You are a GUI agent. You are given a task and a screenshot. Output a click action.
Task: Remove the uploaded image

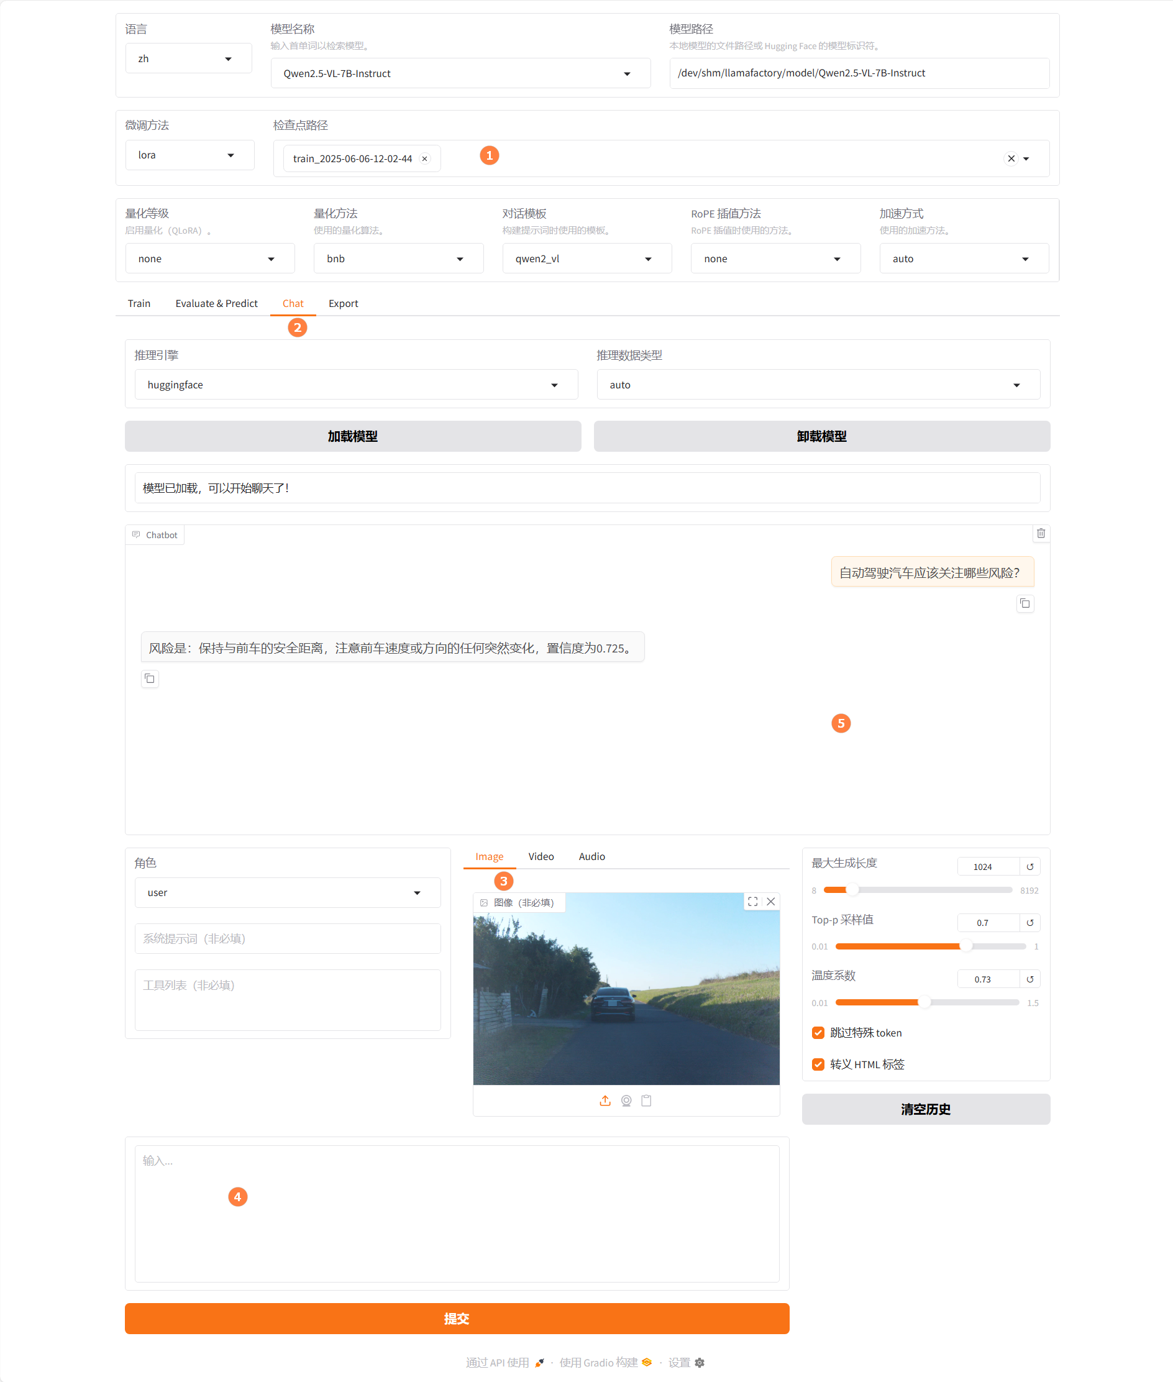770,902
